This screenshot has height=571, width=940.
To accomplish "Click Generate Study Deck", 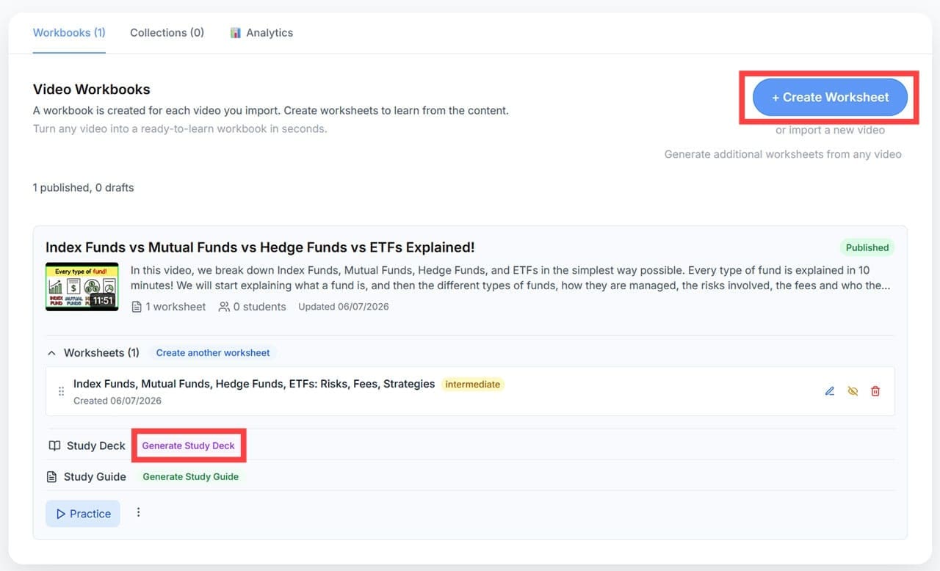I will (189, 445).
